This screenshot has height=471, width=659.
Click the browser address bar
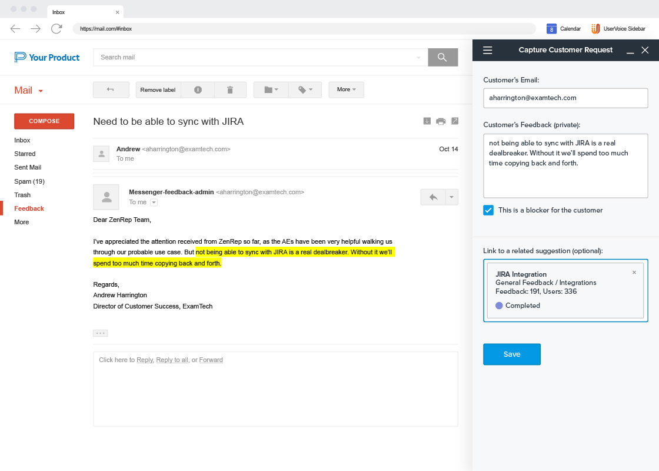304,29
